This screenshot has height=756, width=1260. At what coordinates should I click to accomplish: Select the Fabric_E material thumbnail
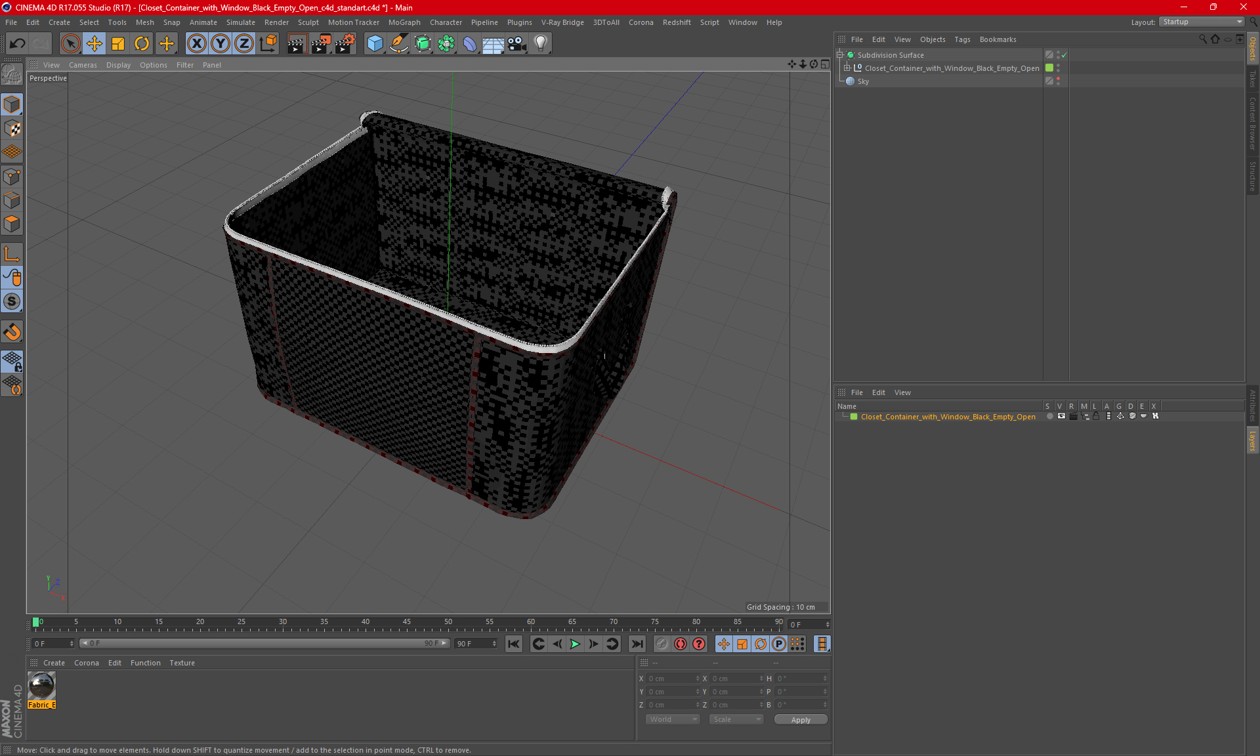[x=41, y=686]
